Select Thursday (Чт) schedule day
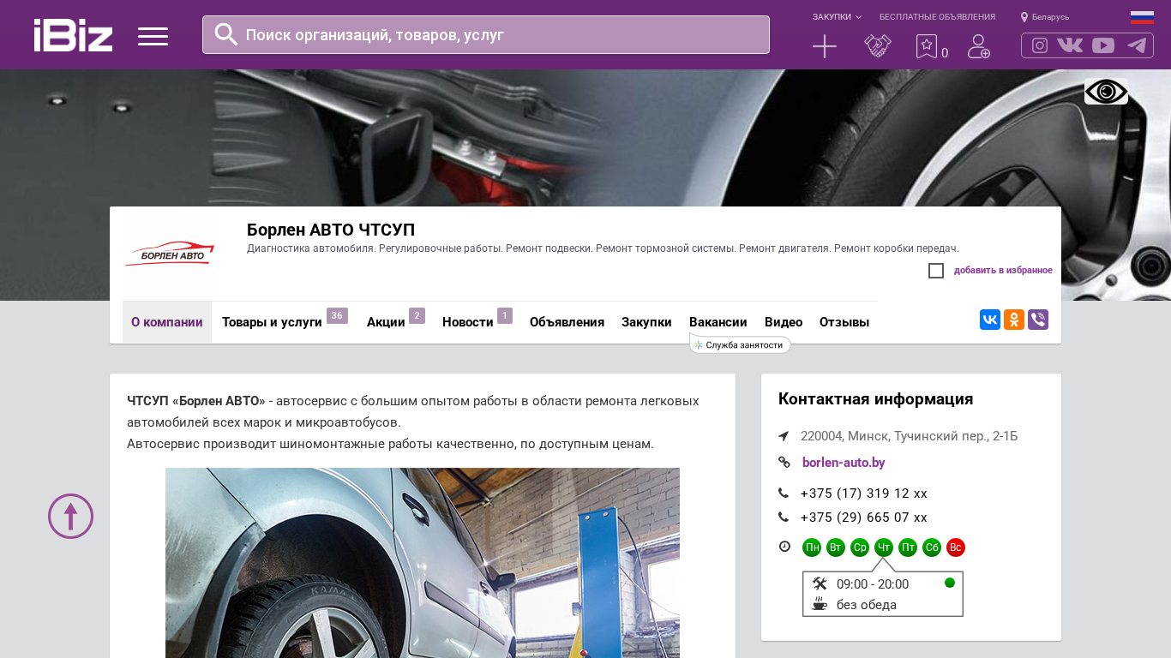The width and height of the screenshot is (1171, 658). click(x=884, y=547)
